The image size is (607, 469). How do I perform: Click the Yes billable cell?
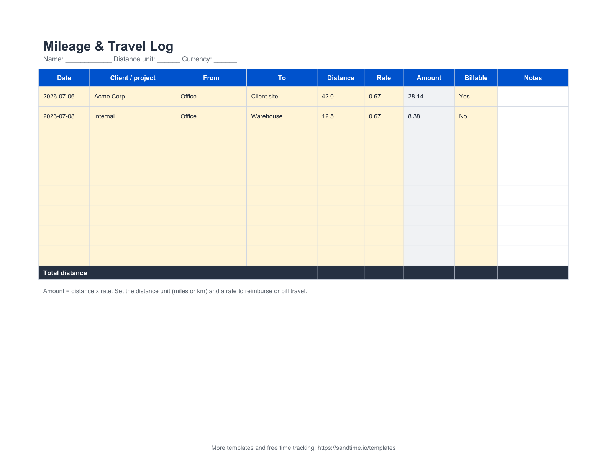coord(476,97)
